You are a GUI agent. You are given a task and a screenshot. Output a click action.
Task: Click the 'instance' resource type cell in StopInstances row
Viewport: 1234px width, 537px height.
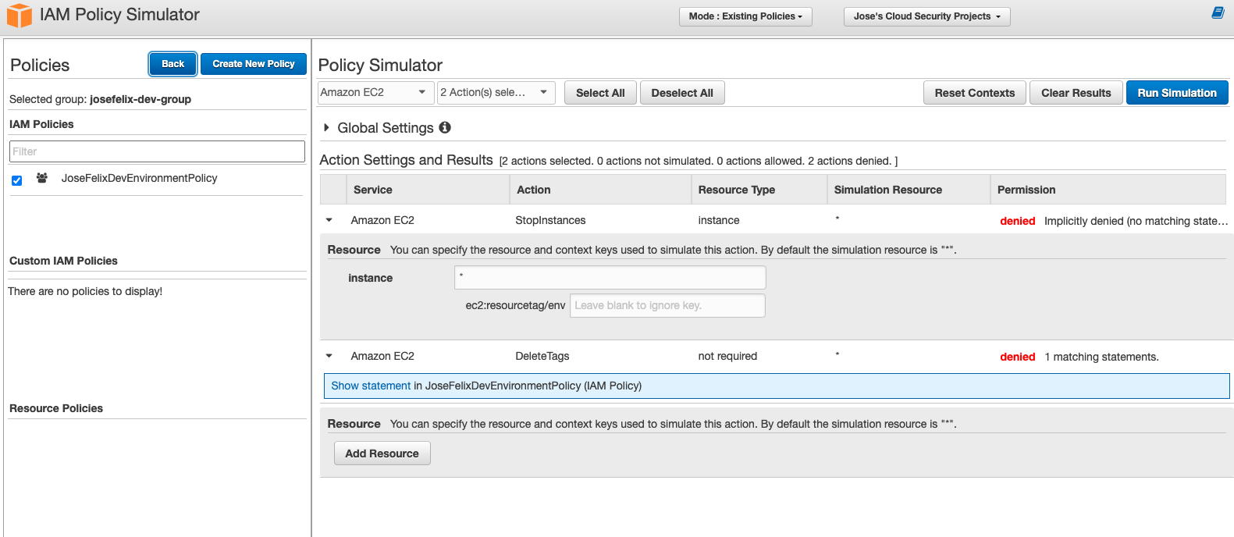click(x=719, y=220)
